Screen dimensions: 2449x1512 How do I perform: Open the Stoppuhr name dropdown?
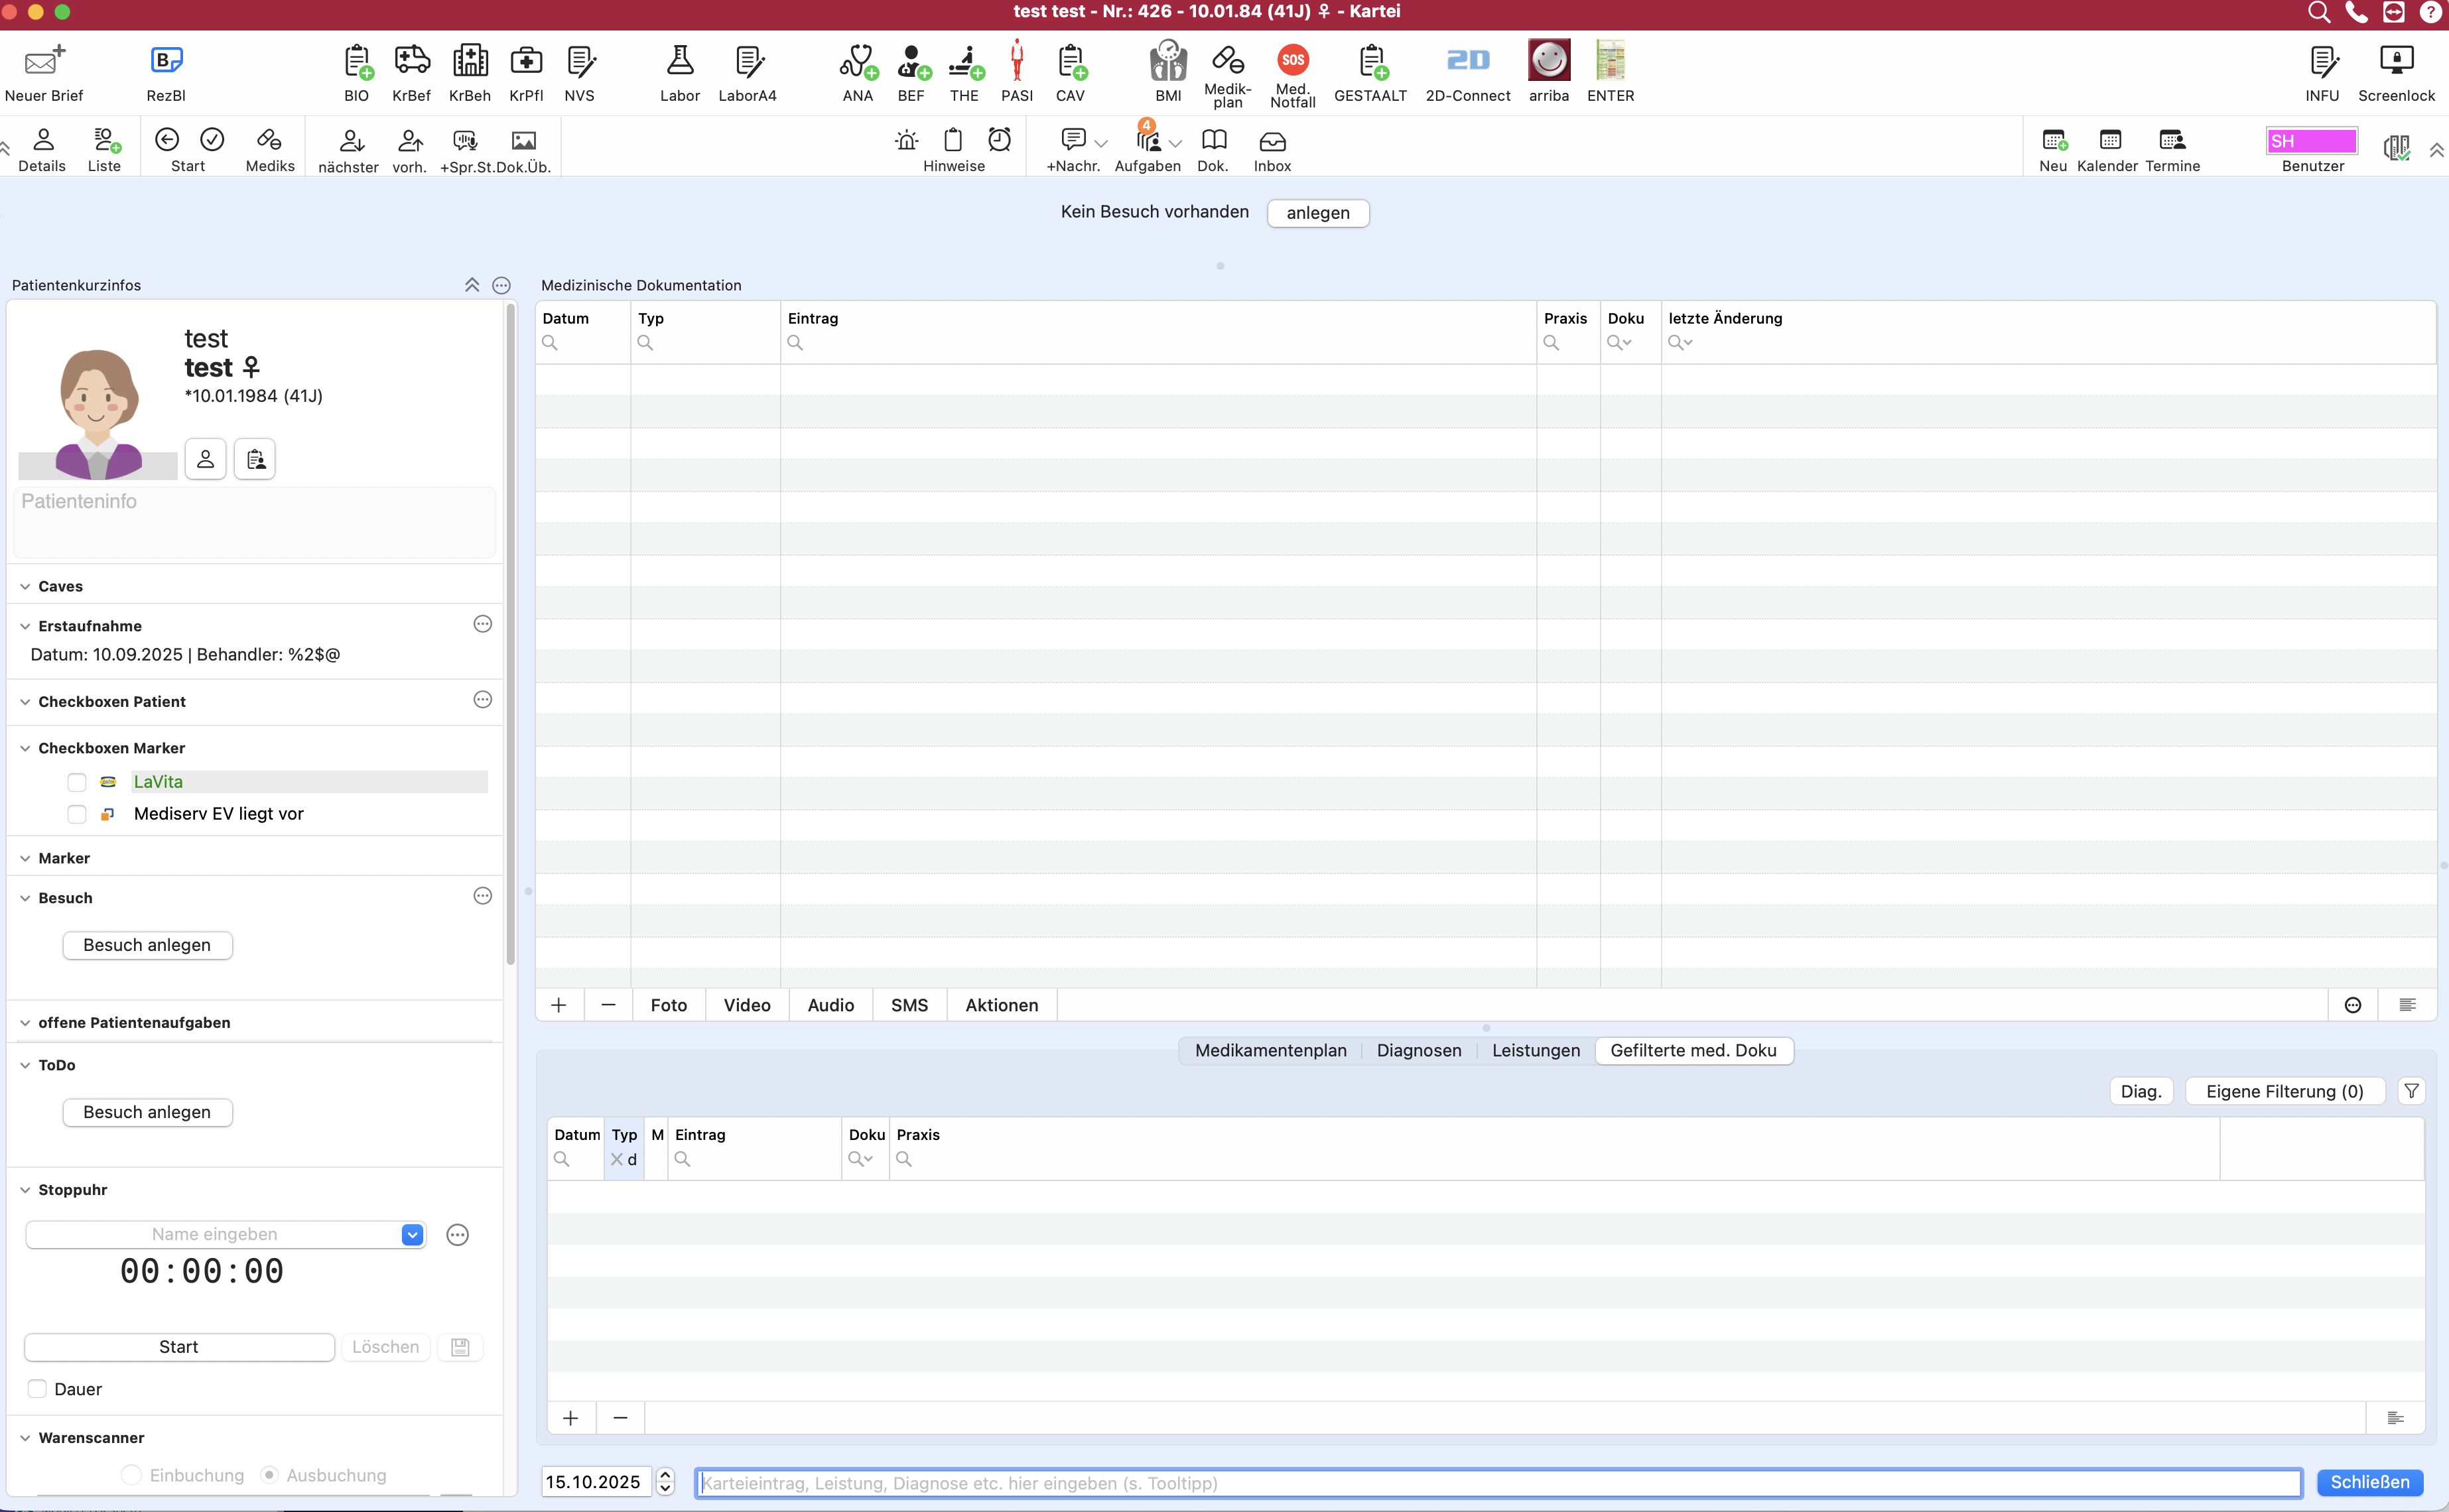(412, 1235)
